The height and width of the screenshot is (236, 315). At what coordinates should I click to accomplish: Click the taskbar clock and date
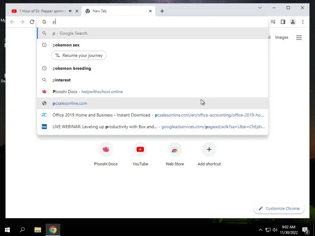coord(289,230)
